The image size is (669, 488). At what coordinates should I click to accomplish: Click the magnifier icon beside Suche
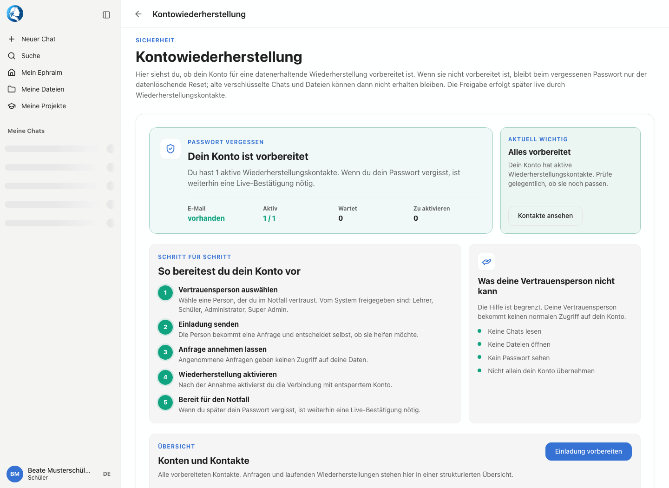pos(12,56)
